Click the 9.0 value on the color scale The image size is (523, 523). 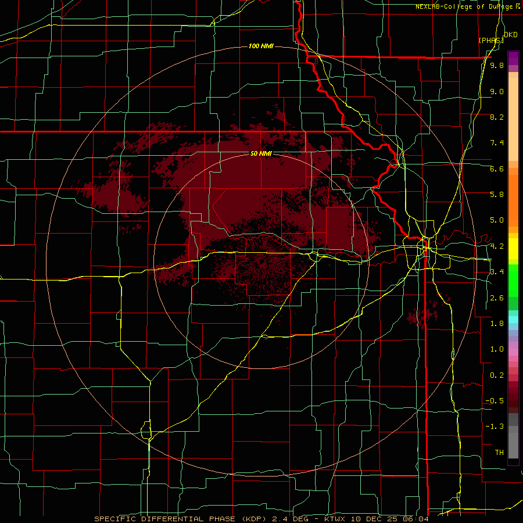click(x=497, y=91)
